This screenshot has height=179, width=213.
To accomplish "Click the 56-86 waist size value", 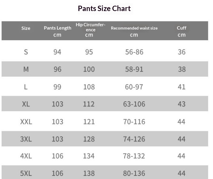I will tap(134, 52).
